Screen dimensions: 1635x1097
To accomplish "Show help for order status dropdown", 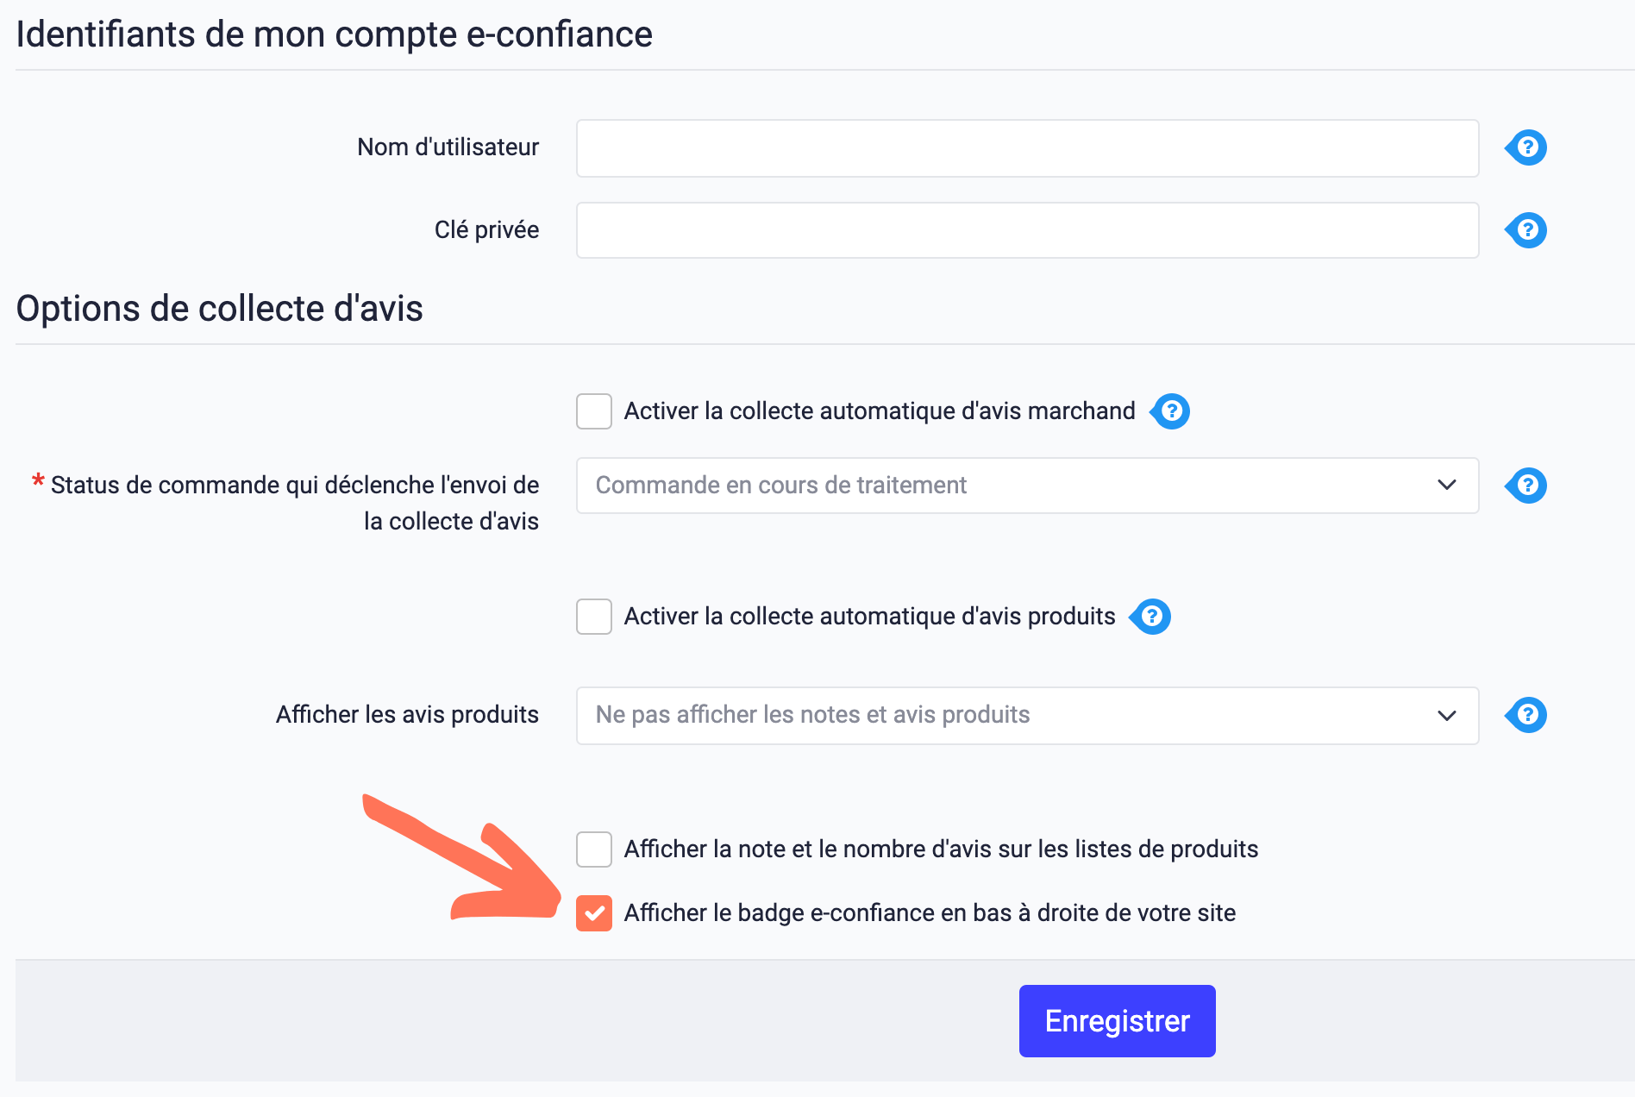I will click(x=1526, y=486).
